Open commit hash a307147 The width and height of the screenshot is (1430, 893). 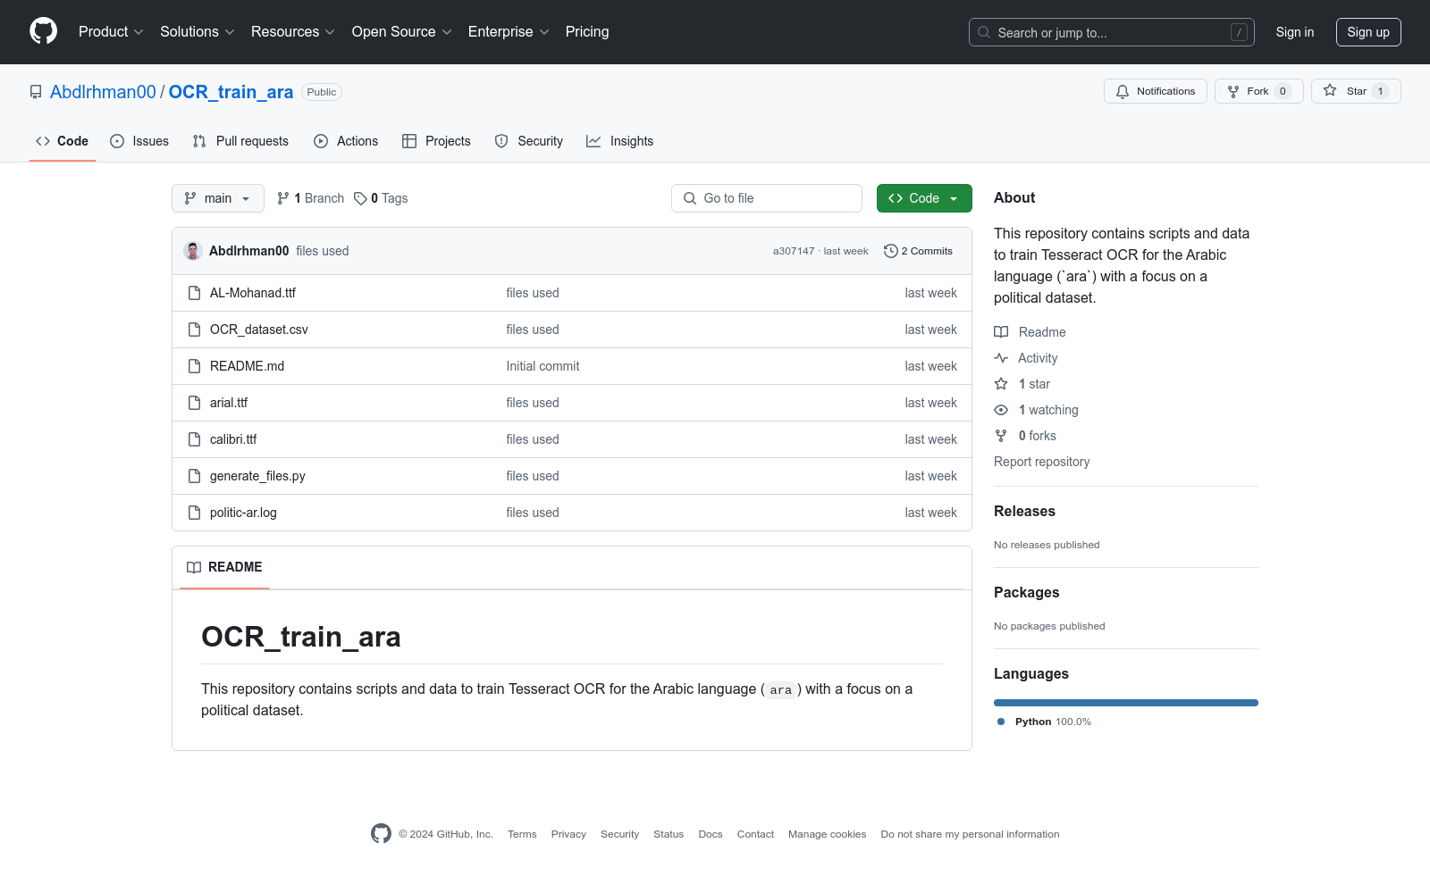click(794, 251)
